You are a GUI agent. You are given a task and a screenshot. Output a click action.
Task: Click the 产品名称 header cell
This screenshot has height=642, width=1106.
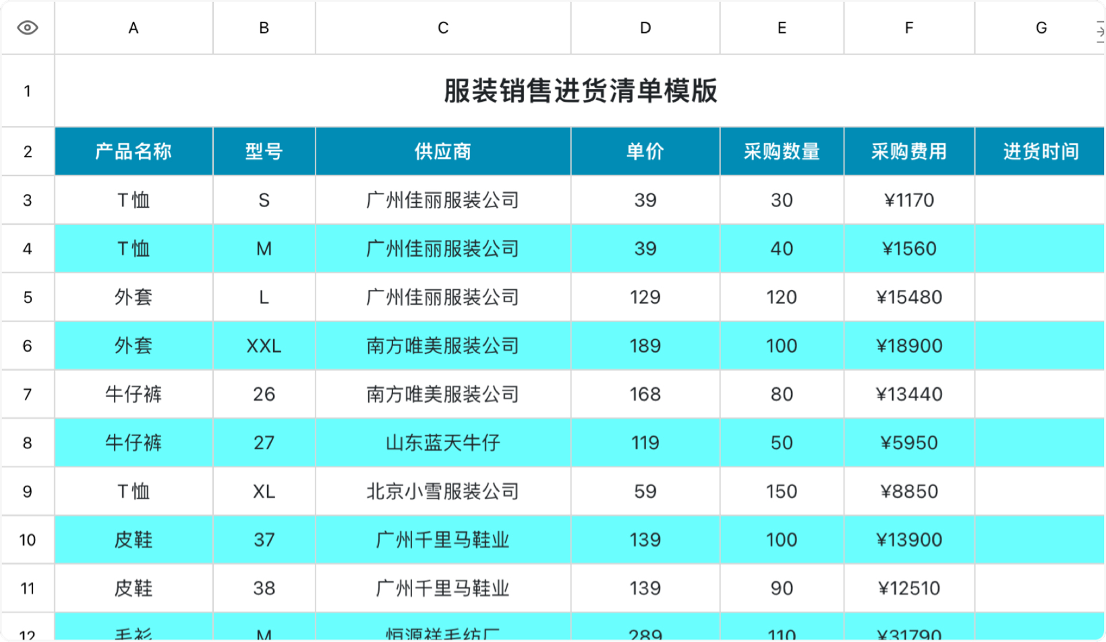[134, 152]
